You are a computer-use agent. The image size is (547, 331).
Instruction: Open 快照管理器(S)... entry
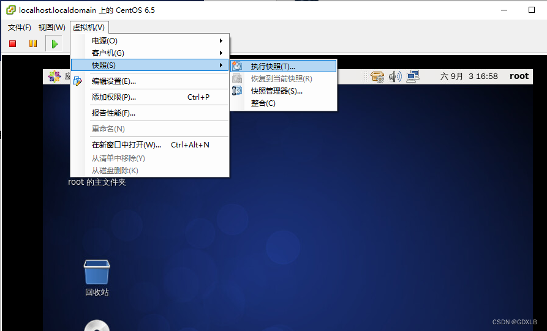click(x=283, y=91)
